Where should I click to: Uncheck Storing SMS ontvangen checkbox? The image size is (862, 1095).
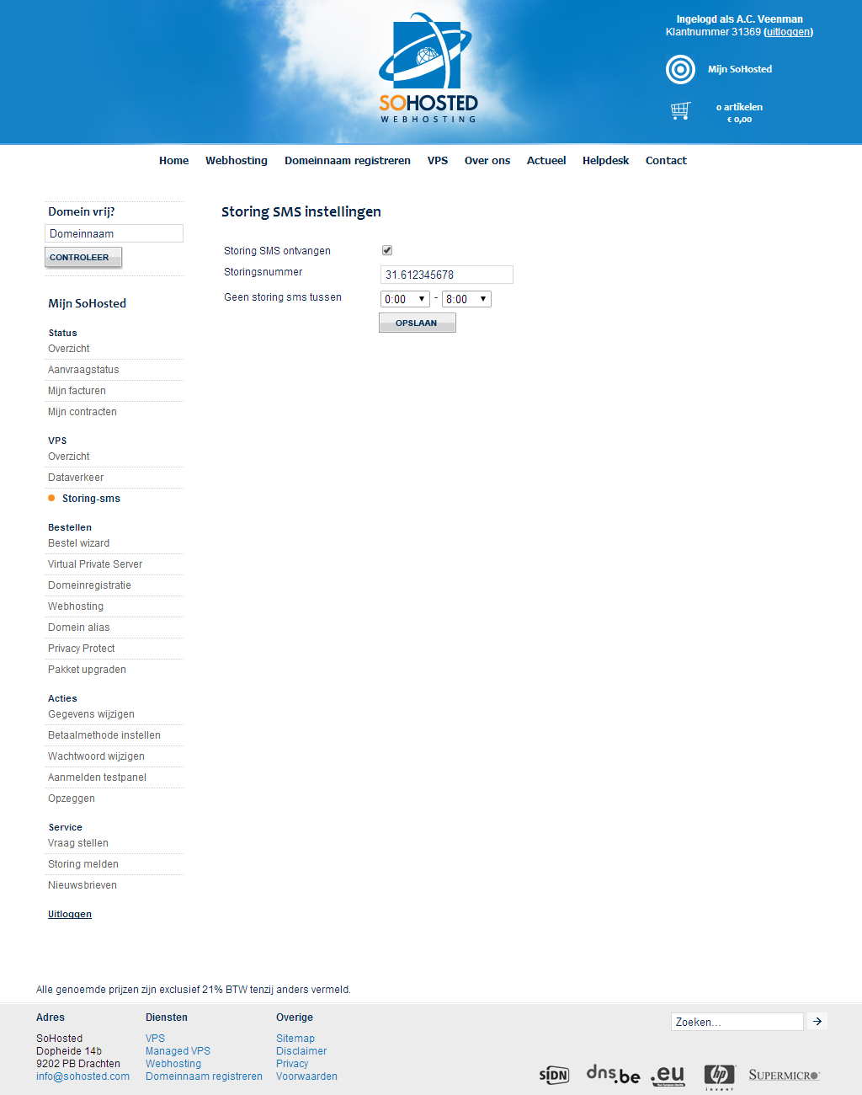387,250
